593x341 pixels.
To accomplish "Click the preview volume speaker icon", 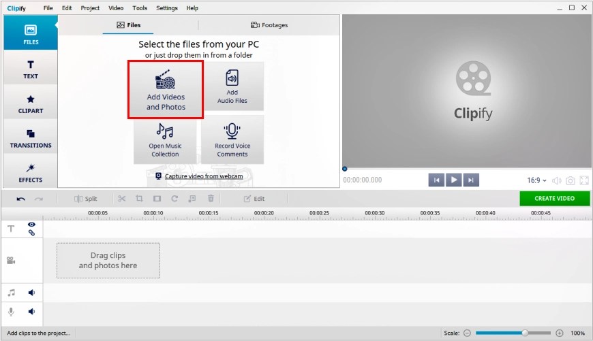I will [557, 180].
